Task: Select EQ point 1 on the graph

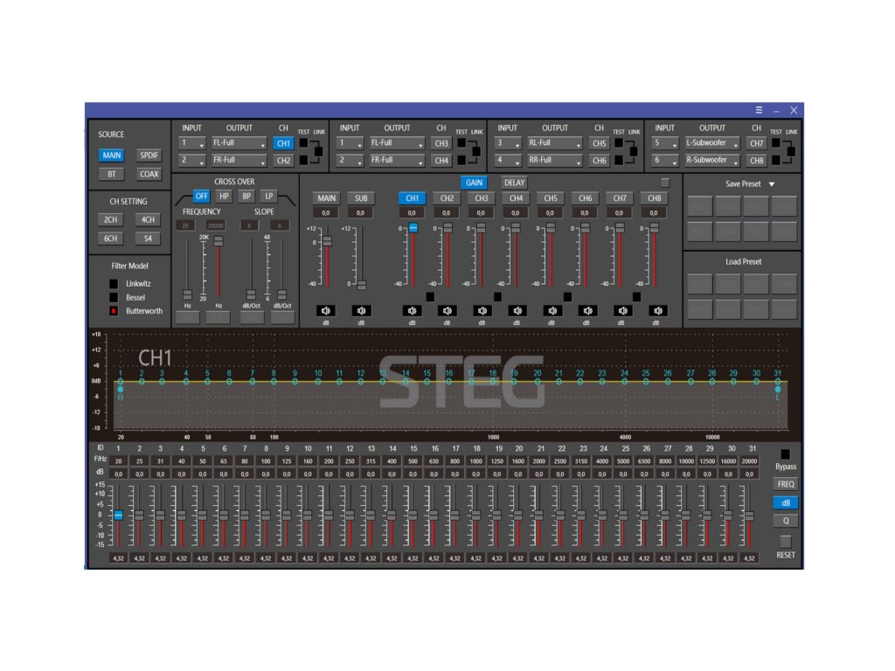Action: [121, 382]
